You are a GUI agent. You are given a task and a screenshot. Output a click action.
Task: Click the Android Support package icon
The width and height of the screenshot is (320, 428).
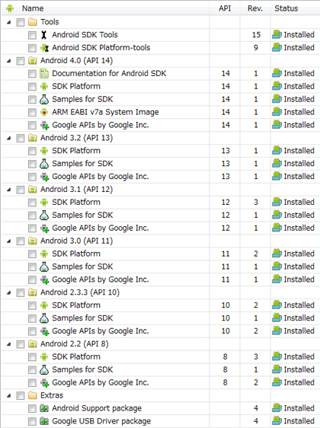44,408
